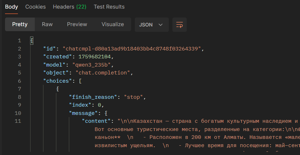
Task: Switch to the Visualize view
Action: (x=113, y=24)
